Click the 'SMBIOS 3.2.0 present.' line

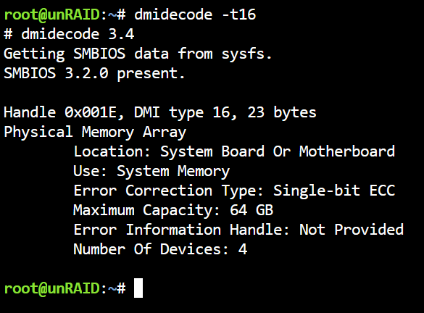(x=94, y=73)
